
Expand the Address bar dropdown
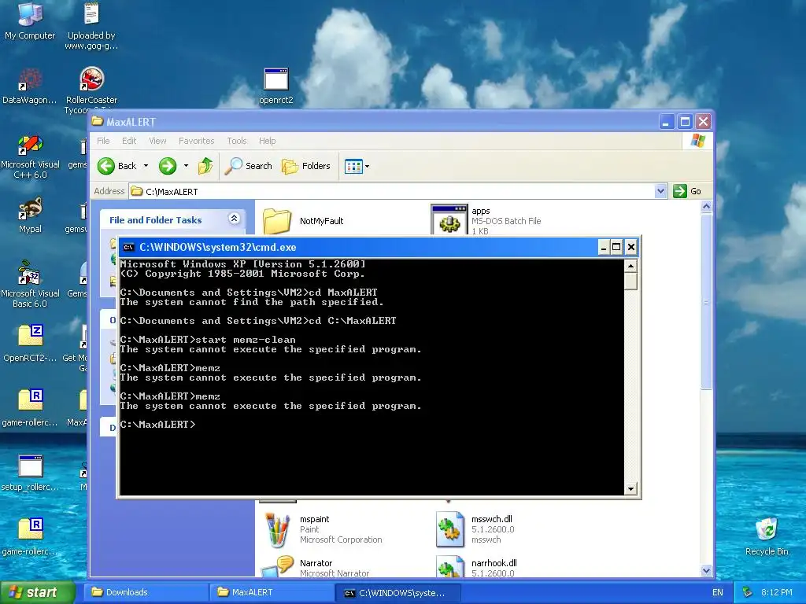(x=660, y=191)
